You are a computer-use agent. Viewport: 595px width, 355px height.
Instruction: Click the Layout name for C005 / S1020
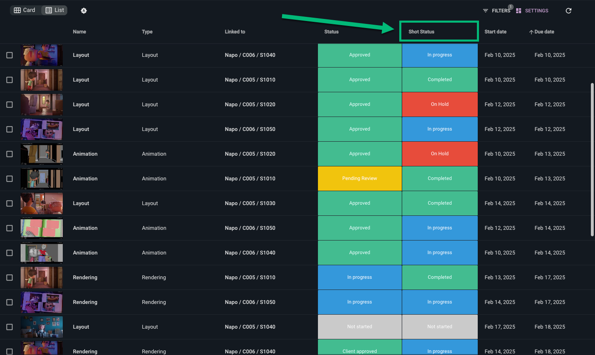tap(81, 105)
